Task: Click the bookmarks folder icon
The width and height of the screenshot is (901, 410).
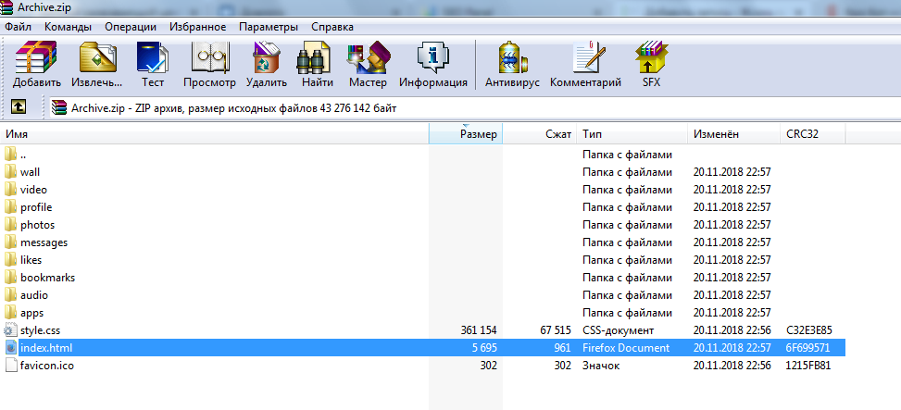Action: pyautogui.click(x=10, y=278)
